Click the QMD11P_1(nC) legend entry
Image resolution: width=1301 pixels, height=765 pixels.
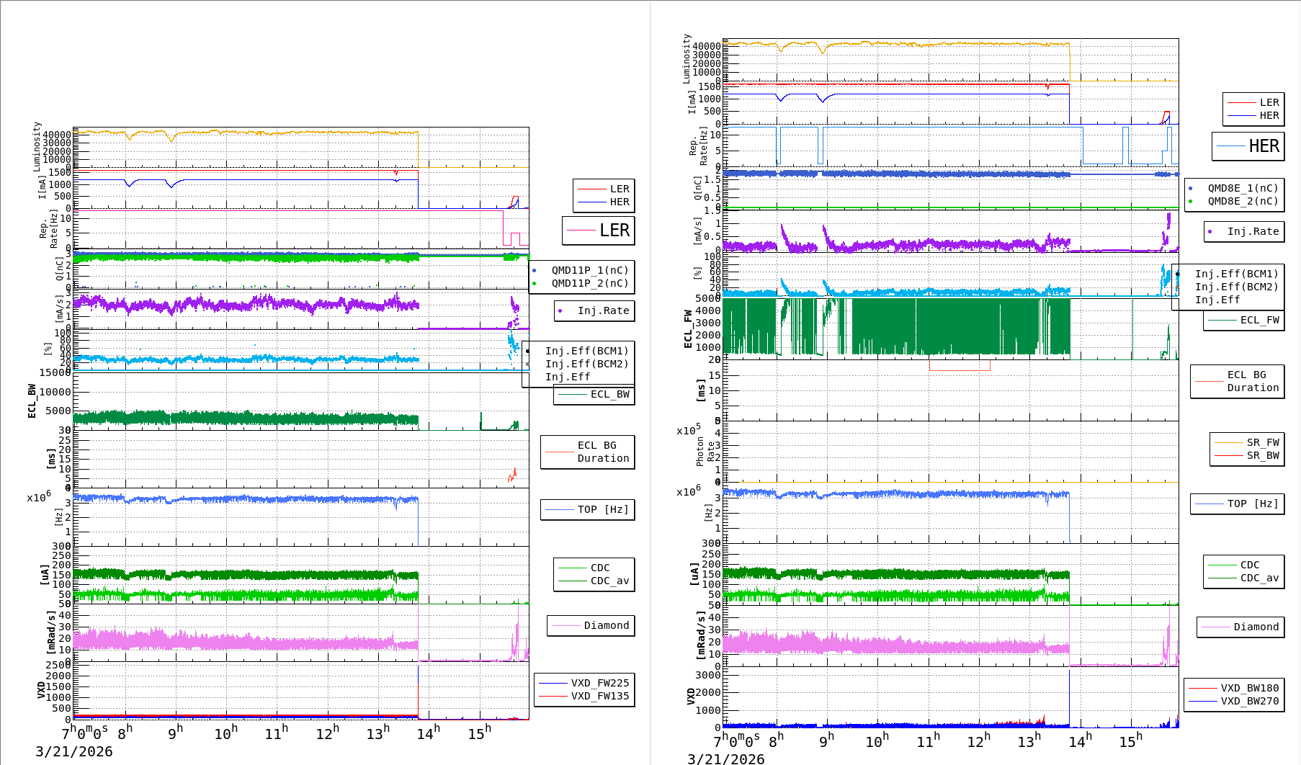point(589,270)
